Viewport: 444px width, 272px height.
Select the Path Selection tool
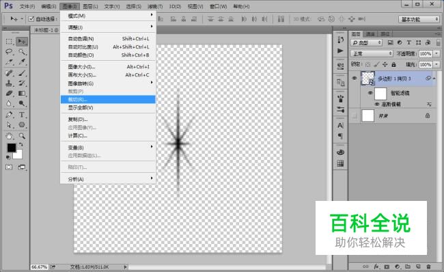click(9, 125)
